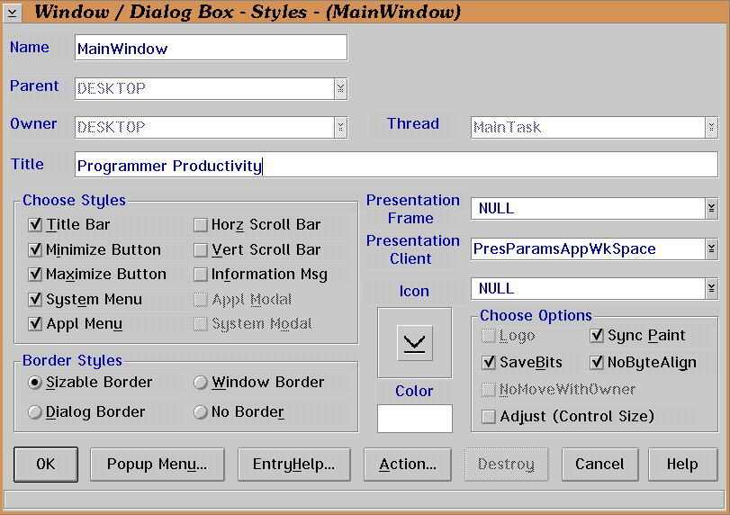Click the system menu icon in title bar
This screenshot has width=730, height=515.
click(14, 12)
